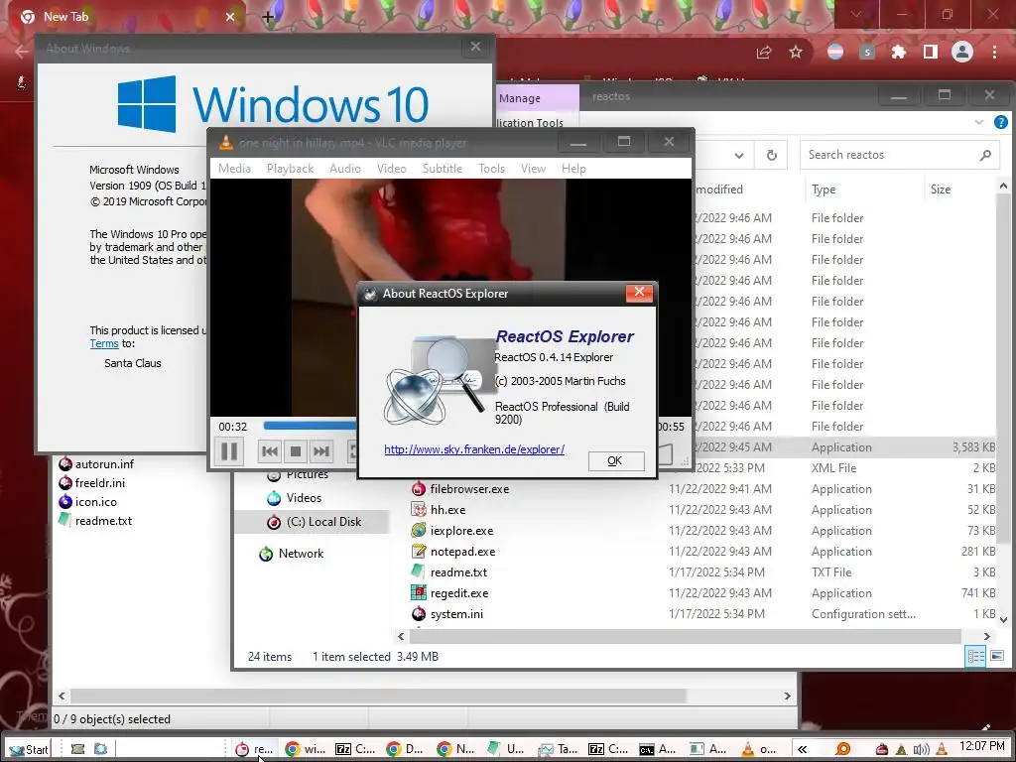Show hidden taskbar items chevron
The image size is (1016, 762).
802,749
